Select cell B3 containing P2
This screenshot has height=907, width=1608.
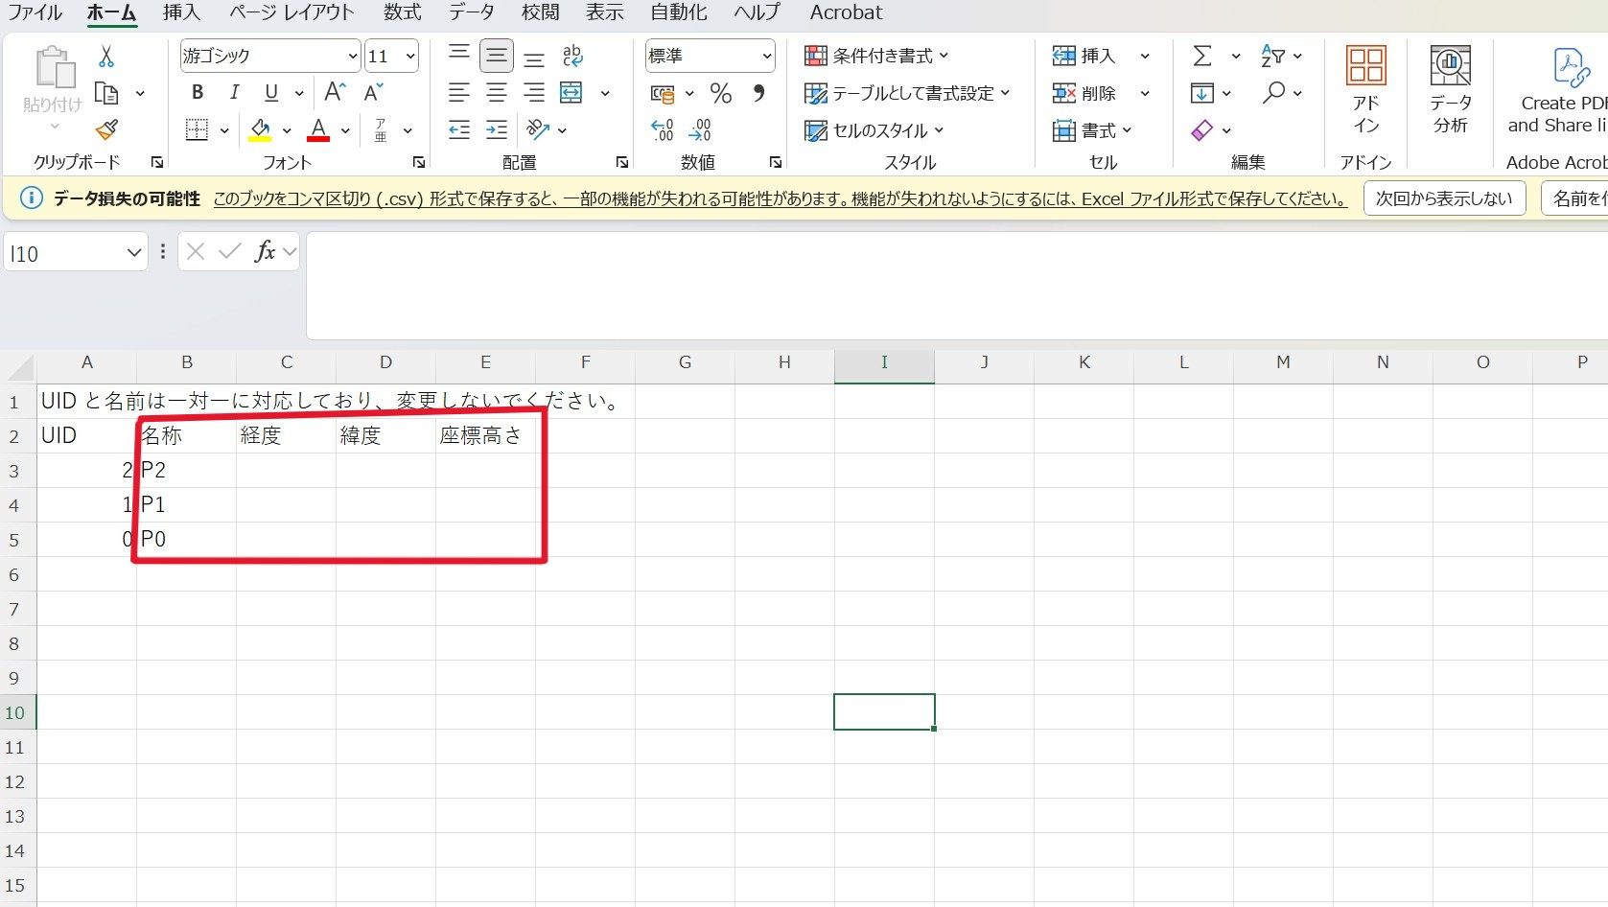click(x=187, y=470)
